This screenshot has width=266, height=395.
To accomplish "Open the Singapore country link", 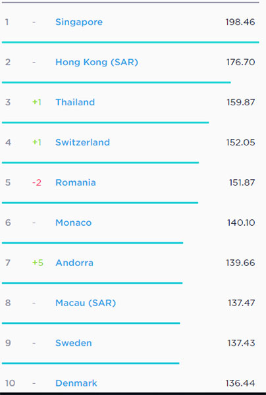I will click(x=79, y=22).
